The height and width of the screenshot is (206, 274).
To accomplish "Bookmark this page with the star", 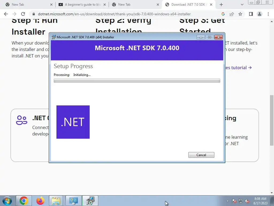I will (x=240, y=14).
